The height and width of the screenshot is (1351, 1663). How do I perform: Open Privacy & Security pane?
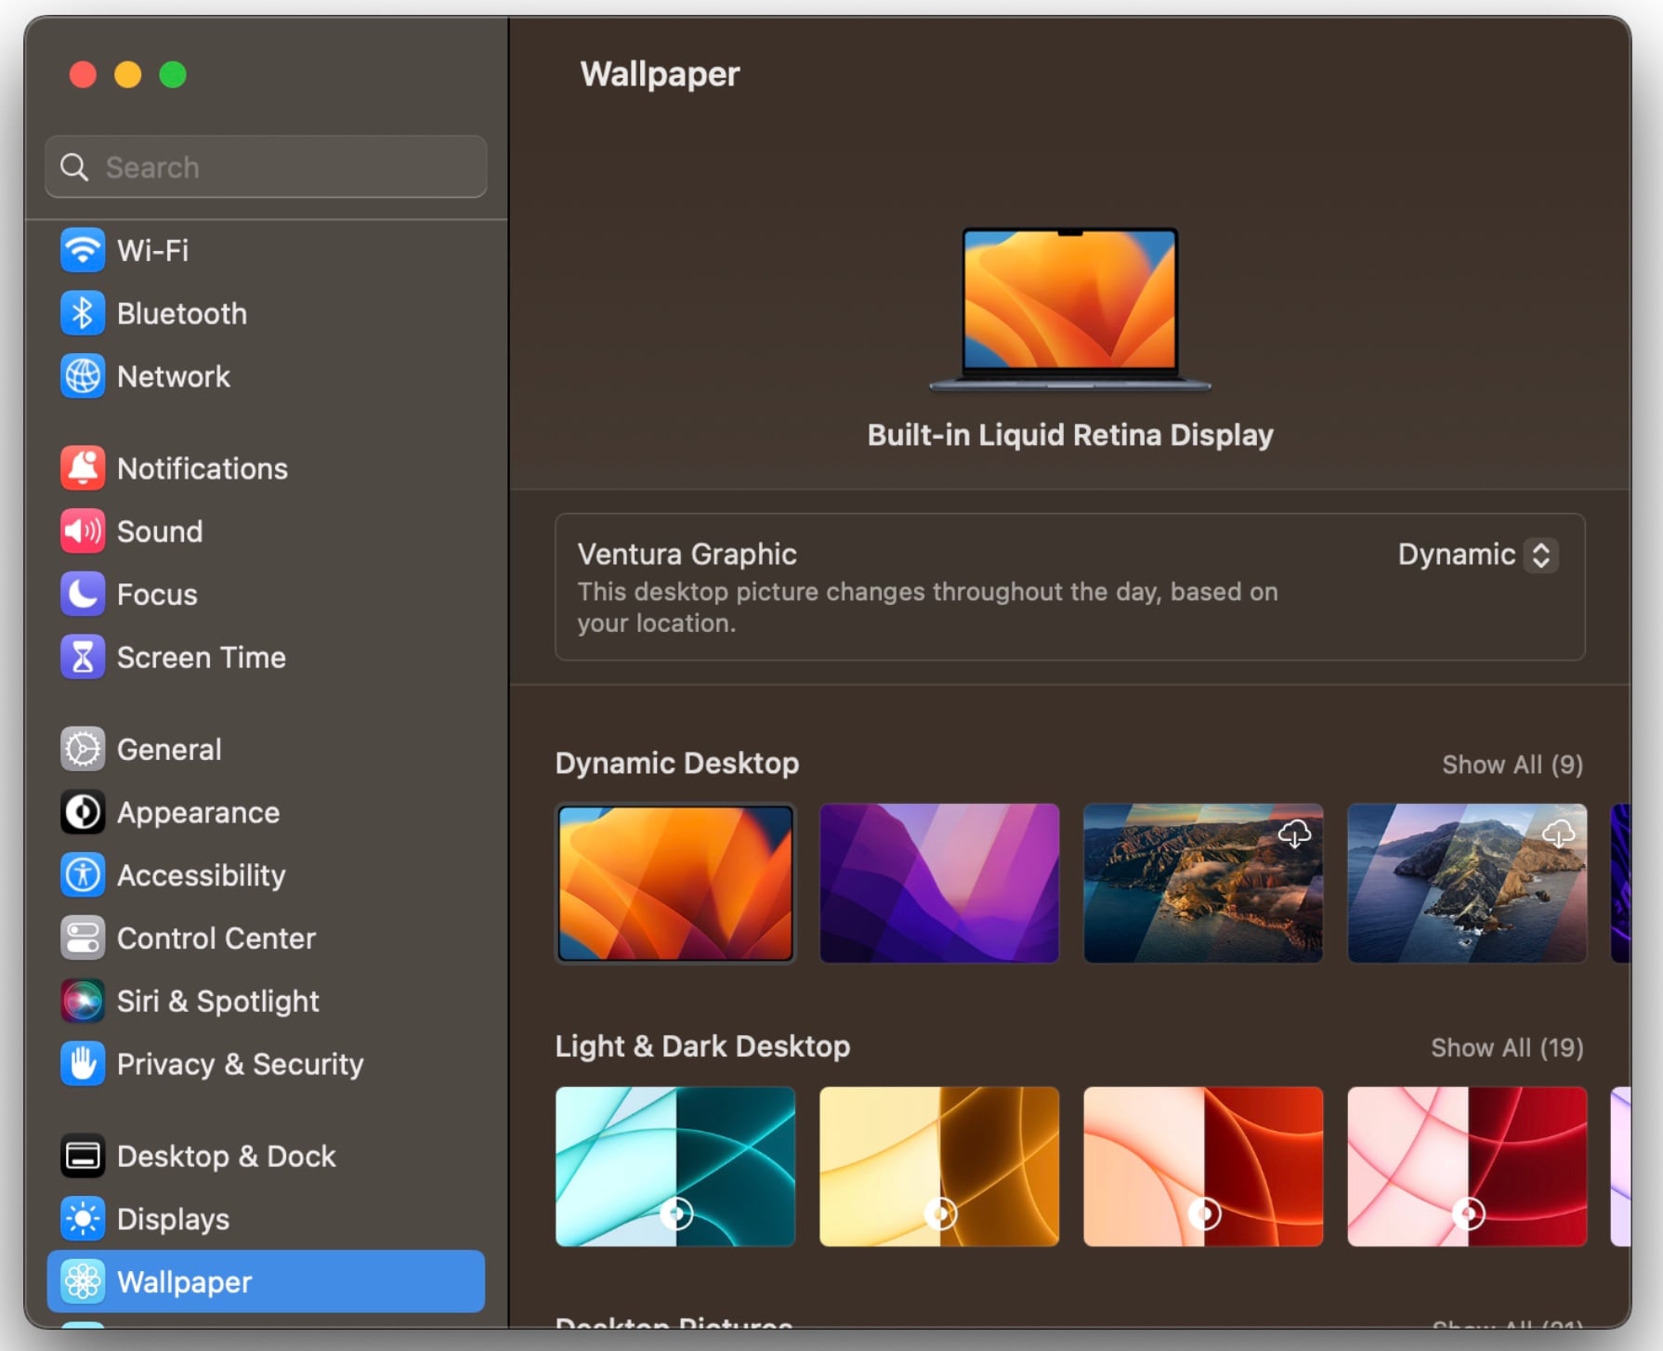(266, 1064)
